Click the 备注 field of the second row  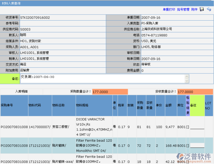point(197,145)
